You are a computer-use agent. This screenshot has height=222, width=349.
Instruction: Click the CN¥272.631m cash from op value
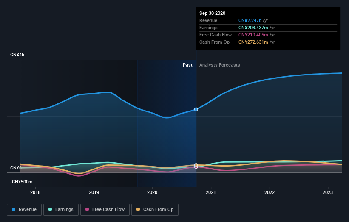pos(253,42)
